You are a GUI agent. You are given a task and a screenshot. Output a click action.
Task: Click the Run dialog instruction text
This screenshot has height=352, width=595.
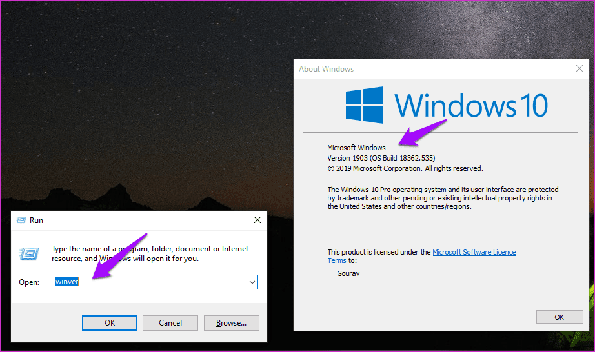(x=150, y=253)
